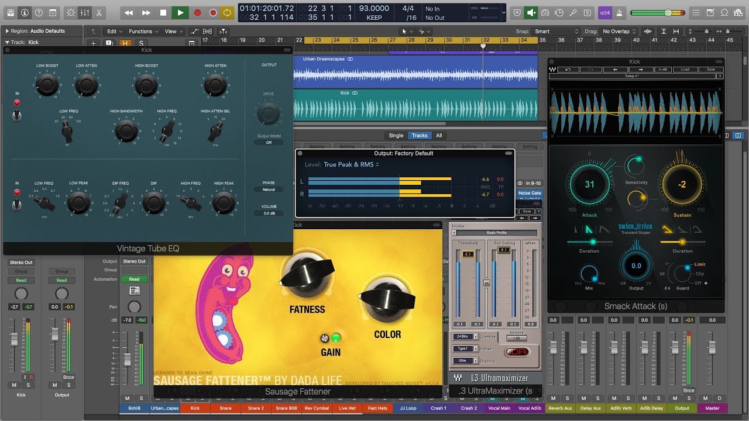Stop playback with the square button
Screen dimensions: 749x421
pos(163,12)
